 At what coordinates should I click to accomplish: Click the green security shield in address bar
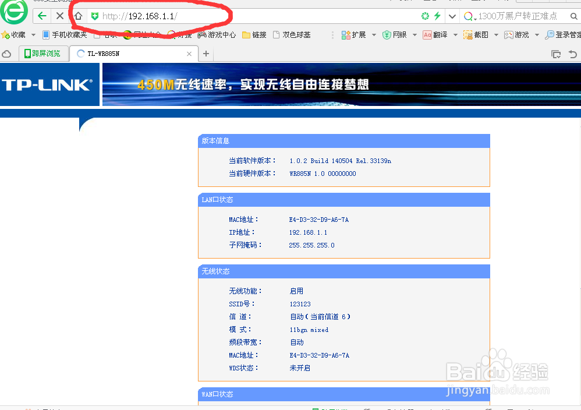click(x=94, y=16)
